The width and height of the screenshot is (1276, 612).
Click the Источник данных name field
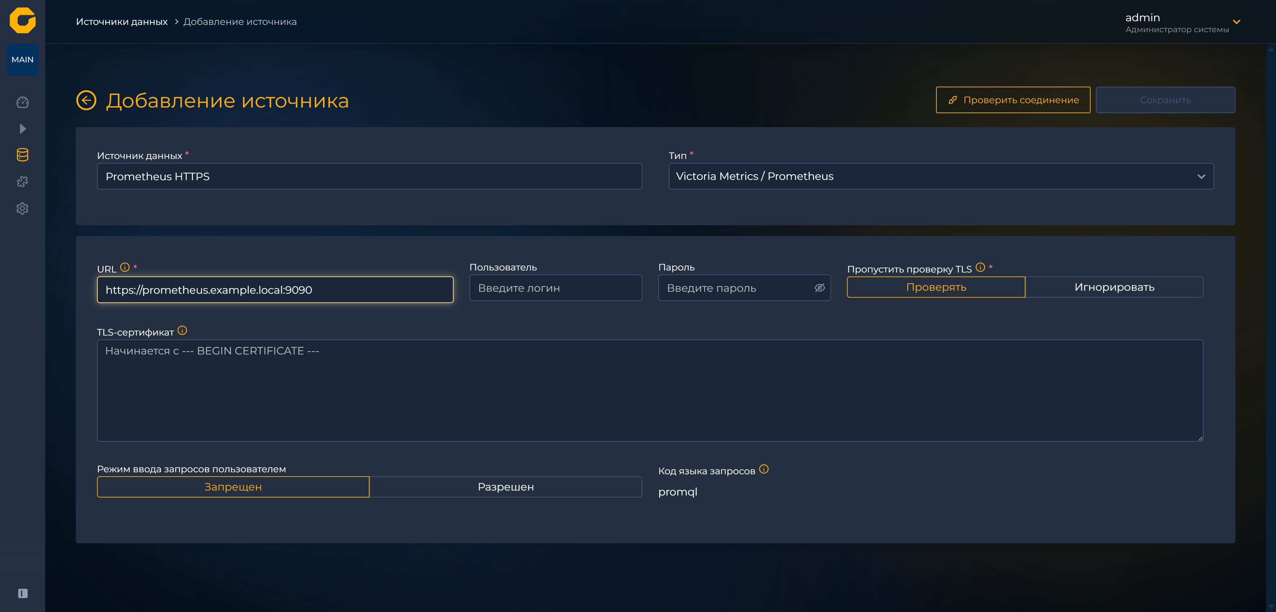click(x=369, y=176)
